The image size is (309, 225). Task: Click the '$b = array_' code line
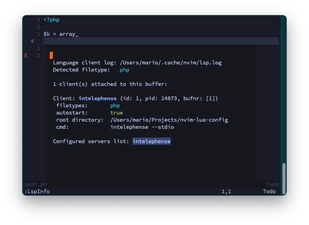(x=61, y=34)
